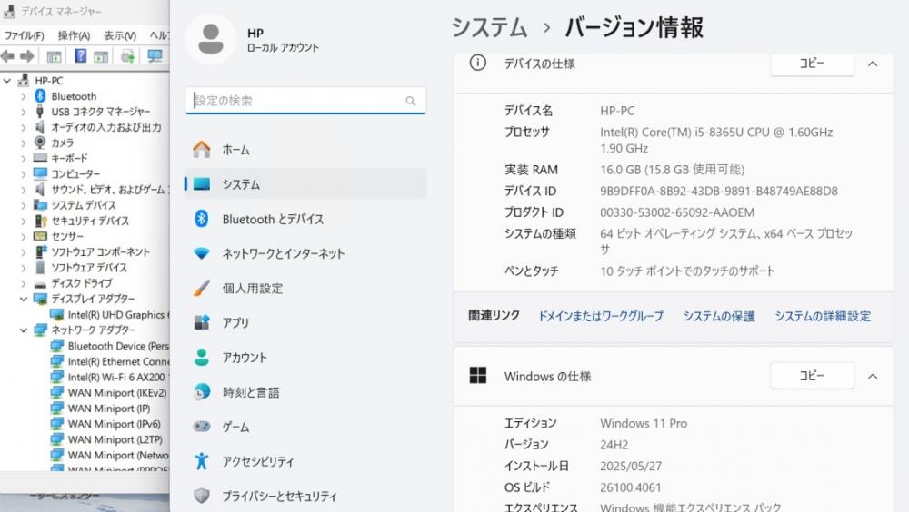Image resolution: width=909 pixels, height=512 pixels.
Task: Expand the キーボード tree node
Action: [24, 159]
